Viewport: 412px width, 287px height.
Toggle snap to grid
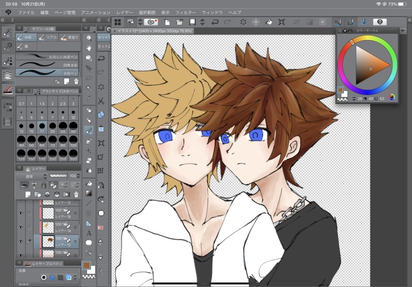[x=364, y=22]
